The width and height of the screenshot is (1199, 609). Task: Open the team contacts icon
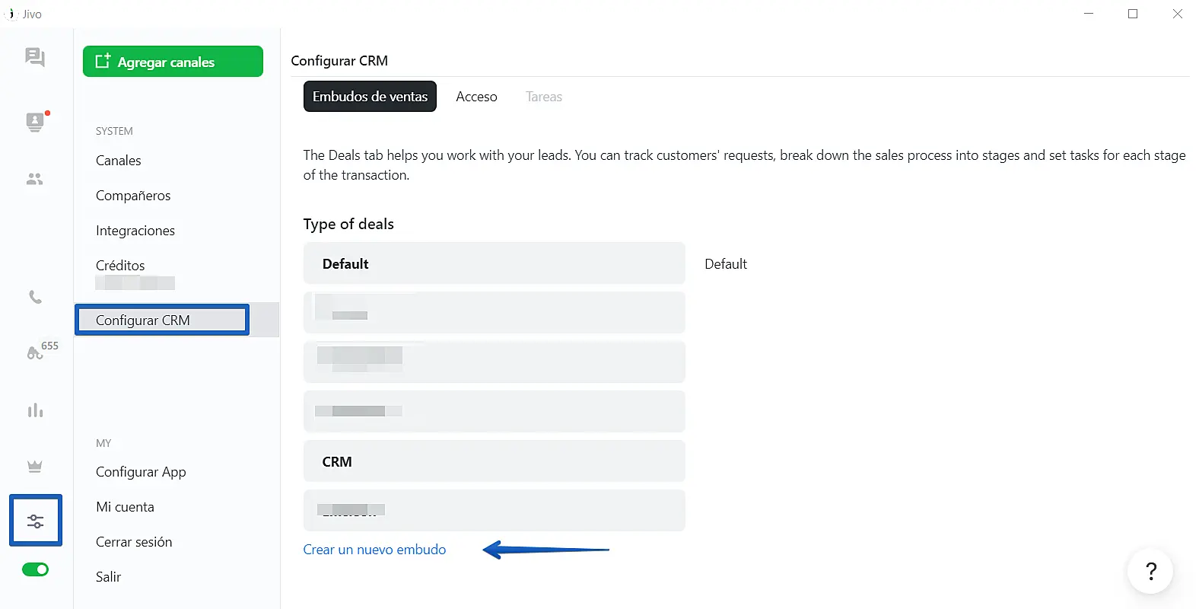(35, 180)
